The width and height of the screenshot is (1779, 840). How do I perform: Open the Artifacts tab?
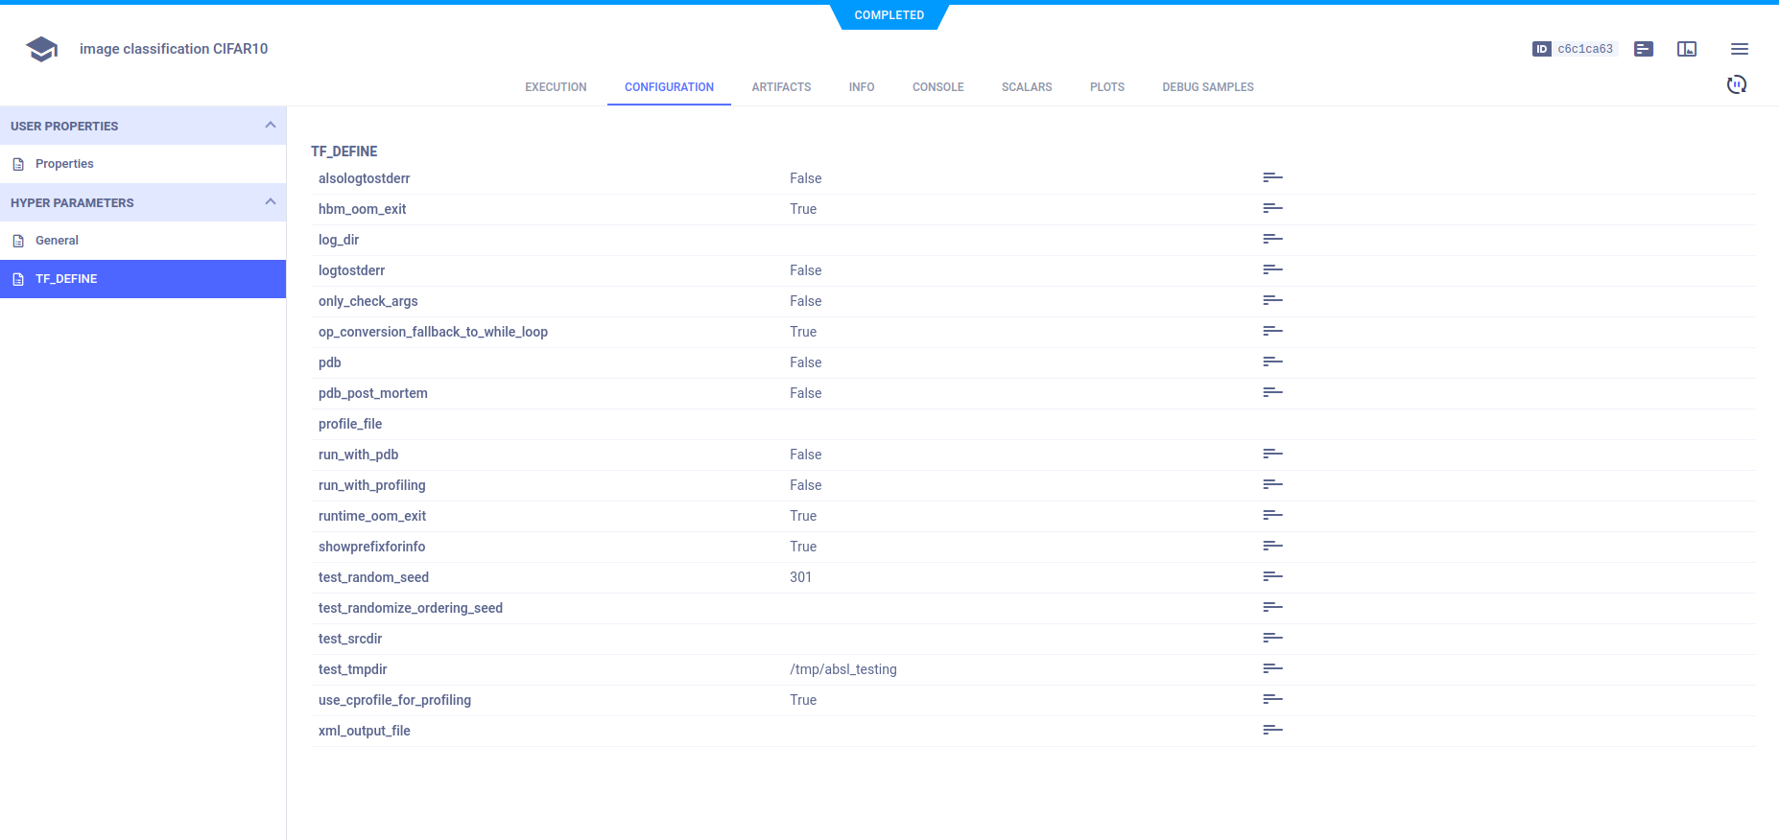click(x=781, y=87)
